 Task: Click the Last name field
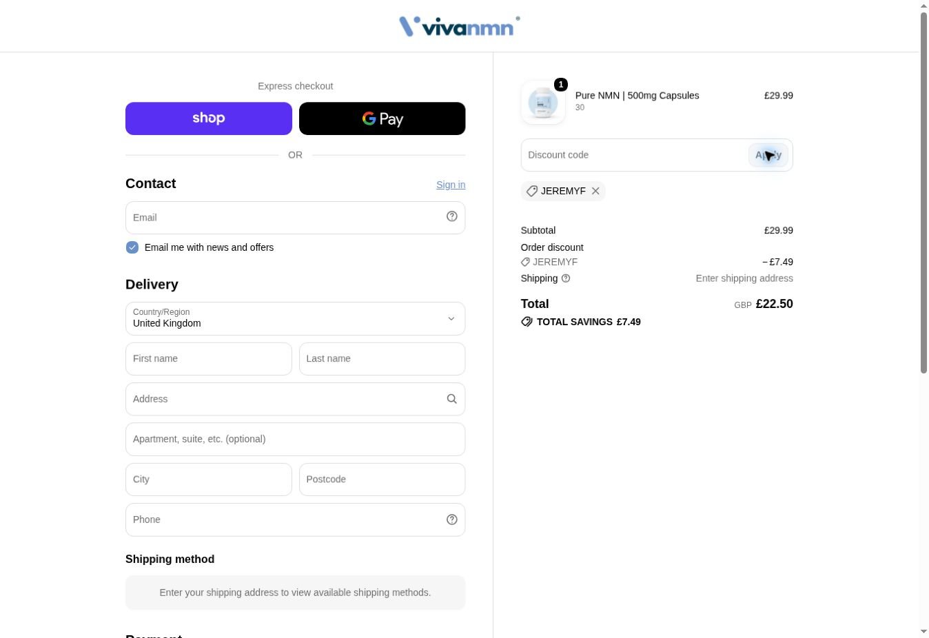[382, 359]
